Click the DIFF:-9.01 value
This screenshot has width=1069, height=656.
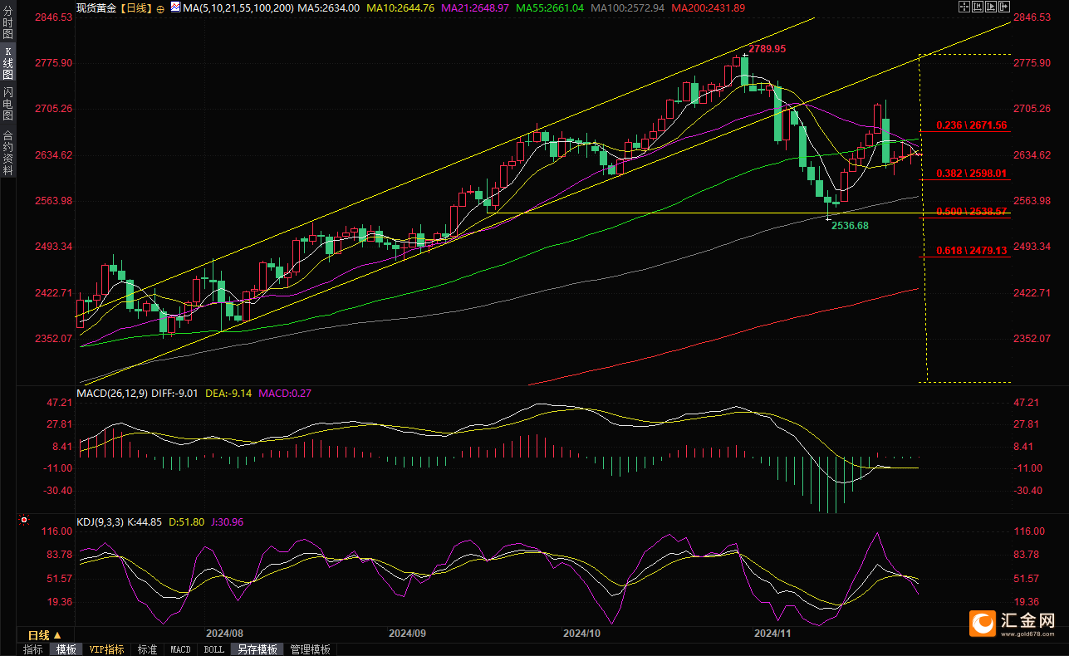[174, 394]
